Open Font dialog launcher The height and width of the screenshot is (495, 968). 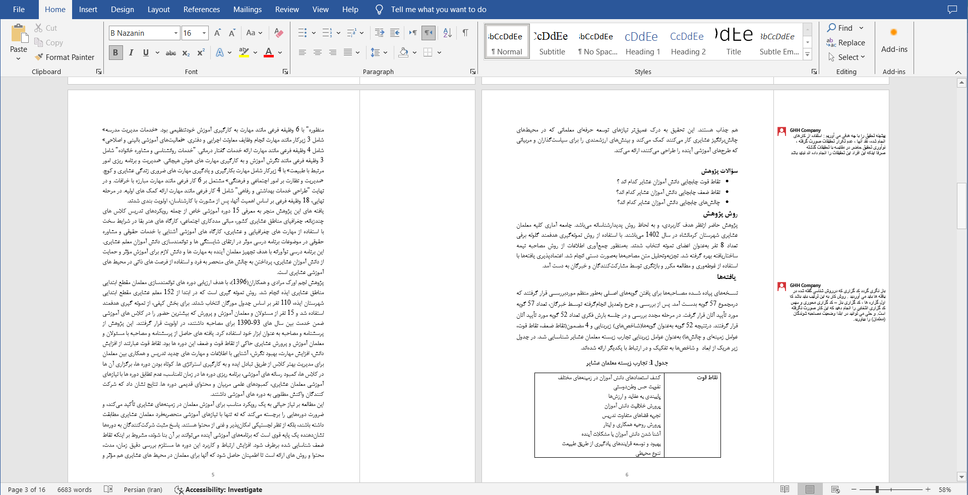pyautogui.click(x=285, y=72)
